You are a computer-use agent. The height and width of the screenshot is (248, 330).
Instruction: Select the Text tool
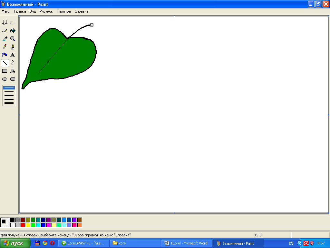pos(13,55)
